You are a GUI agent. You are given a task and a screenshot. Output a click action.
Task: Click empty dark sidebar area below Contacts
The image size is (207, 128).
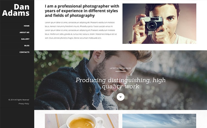click(17, 75)
